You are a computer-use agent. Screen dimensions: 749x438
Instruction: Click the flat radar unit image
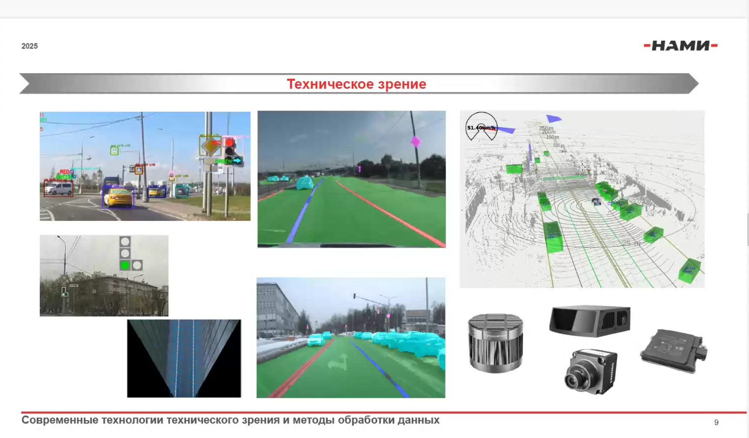tap(673, 350)
